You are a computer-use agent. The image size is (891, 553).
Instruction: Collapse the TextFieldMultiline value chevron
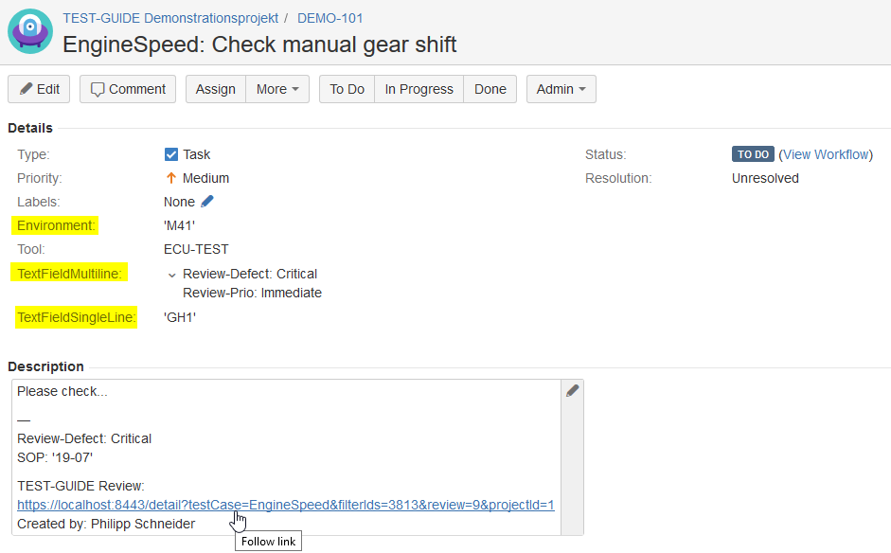point(171,275)
